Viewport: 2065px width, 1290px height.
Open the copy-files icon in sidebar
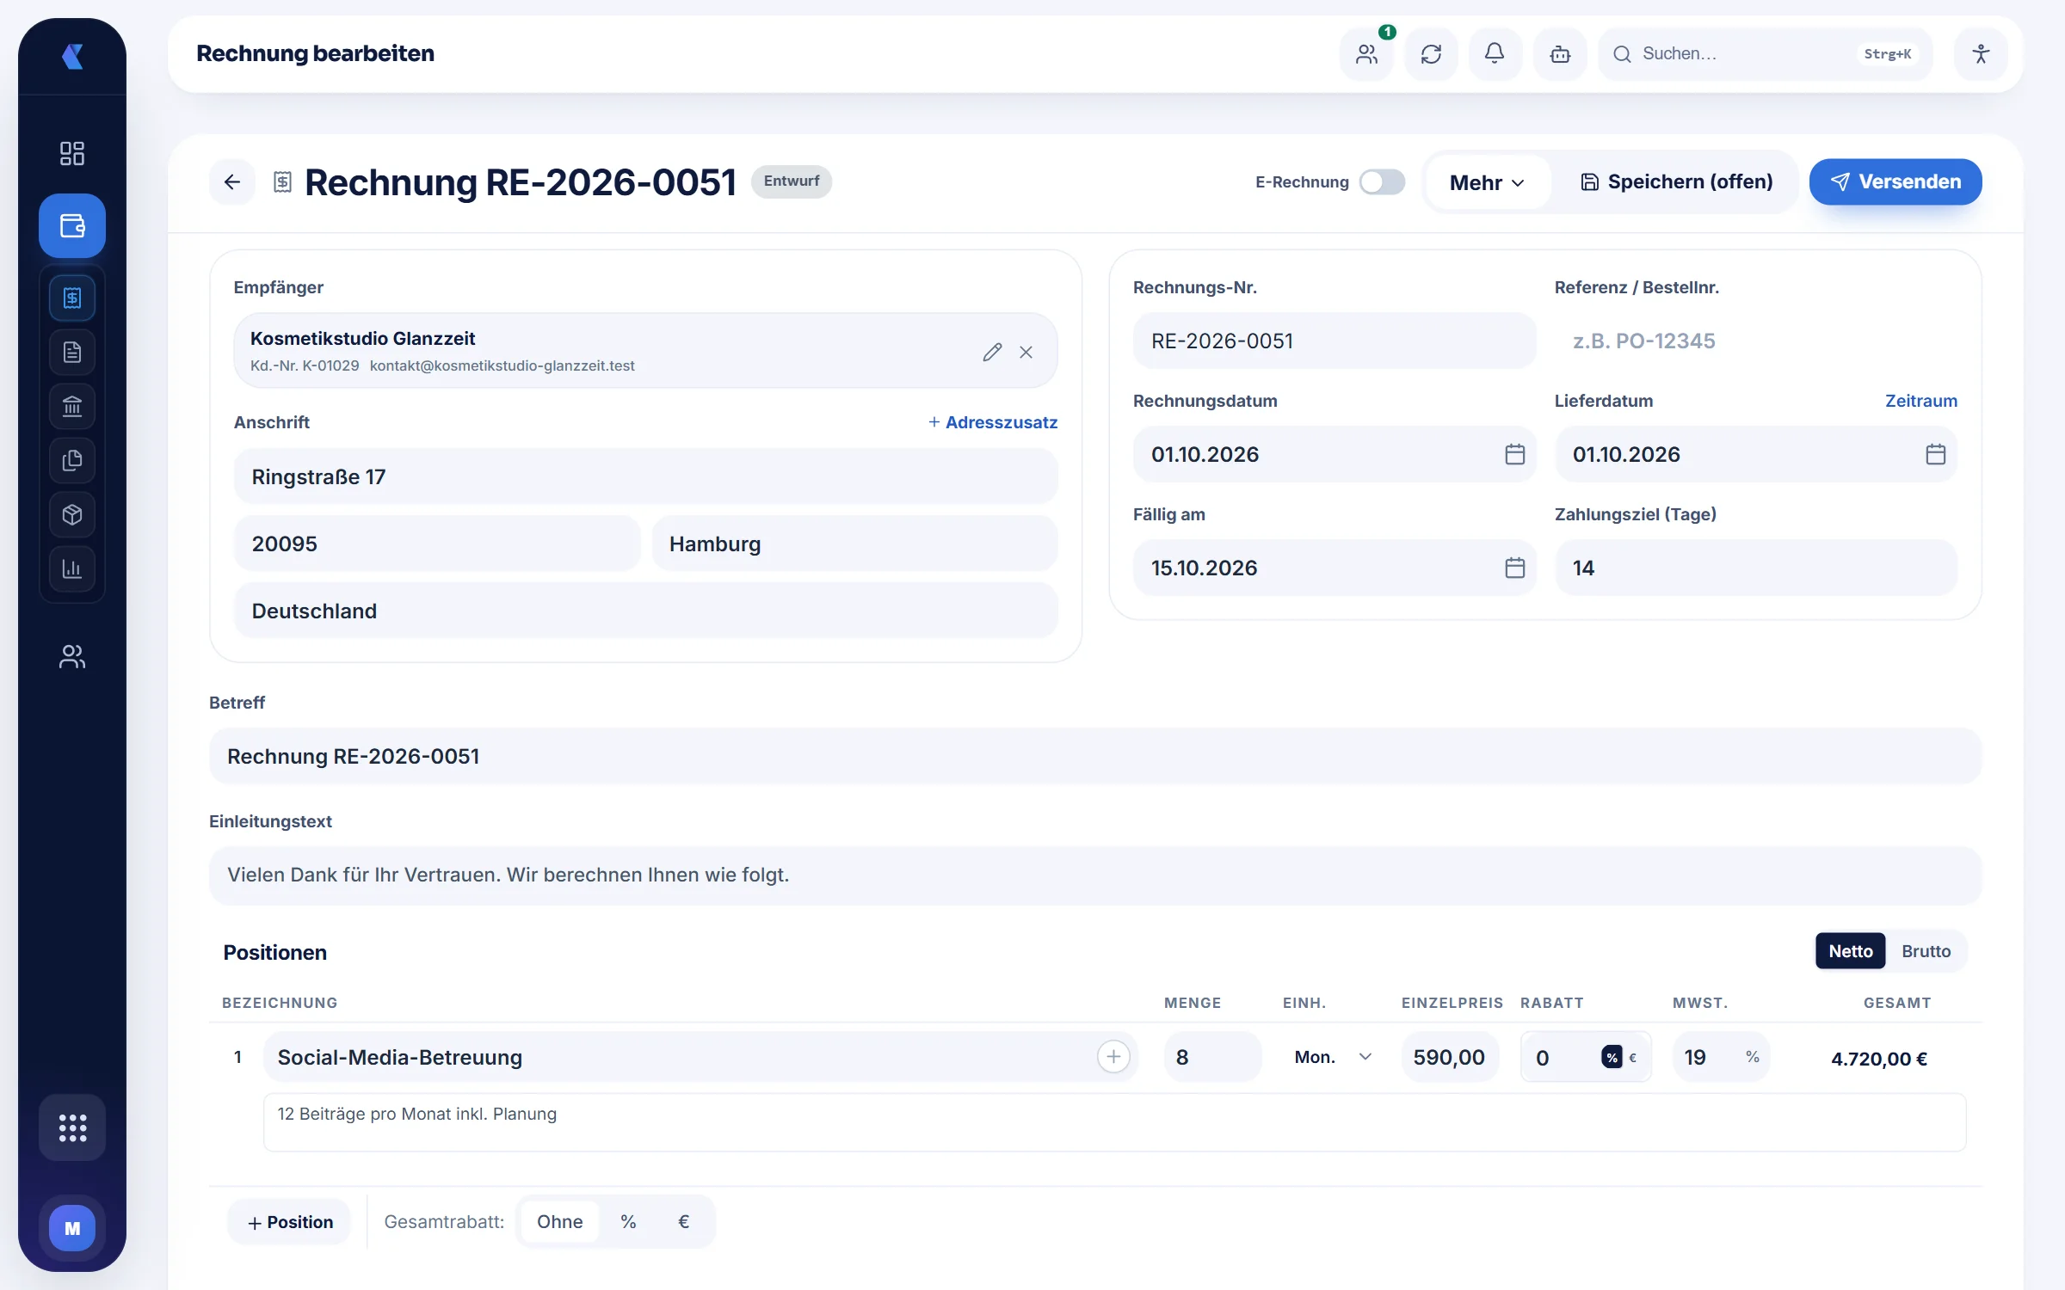coord(72,460)
